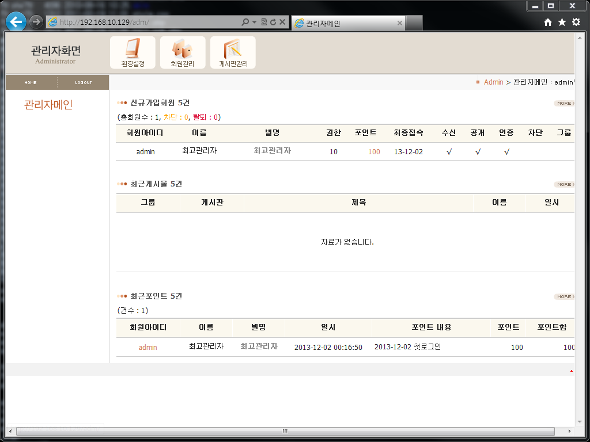Image resolution: width=590 pixels, height=442 pixels.
Task: Click the horizontal scrollbar left arrow
Action: (x=10, y=431)
